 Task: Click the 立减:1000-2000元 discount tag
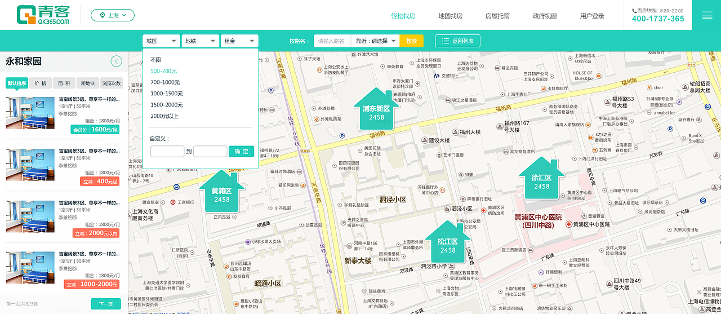tap(92, 284)
